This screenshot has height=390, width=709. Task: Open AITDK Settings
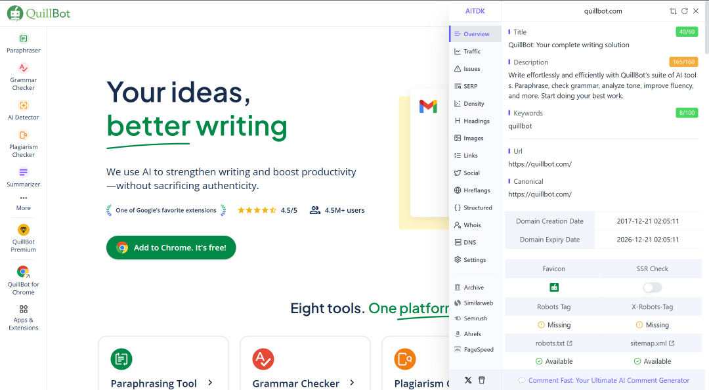475,260
